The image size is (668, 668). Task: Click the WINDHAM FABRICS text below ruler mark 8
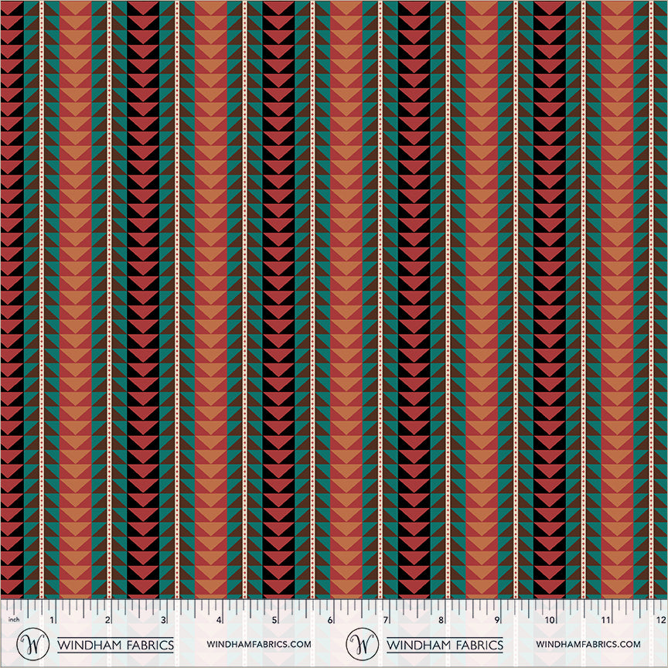pyautogui.click(x=445, y=645)
